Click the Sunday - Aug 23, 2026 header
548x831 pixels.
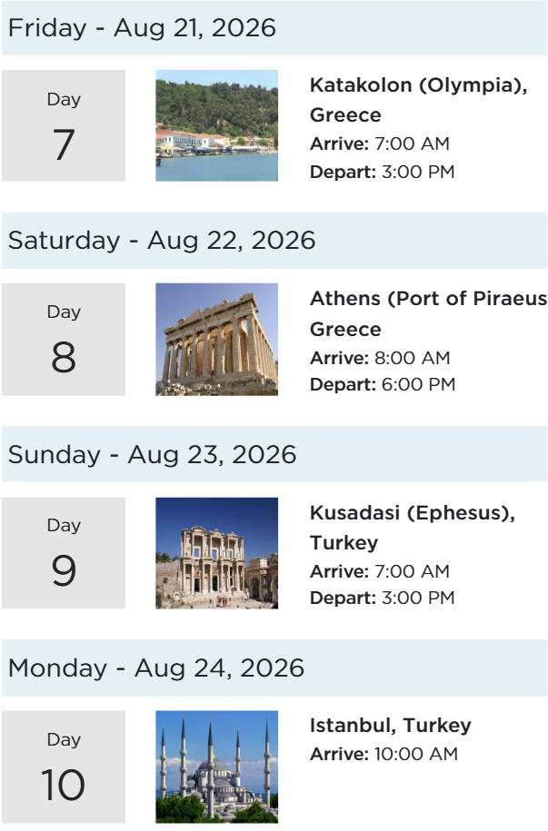click(152, 454)
